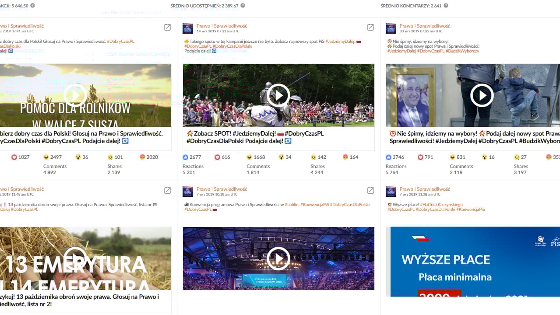
Task: Play the 13 emerytura video
Action: [x=75, y=259]
